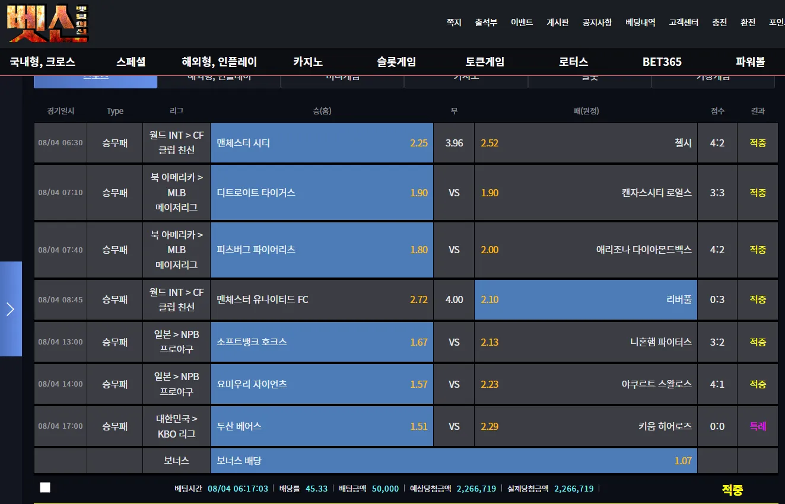Select 캔자스시티 로열스 away bet
This screenshot has width=785, height=504.
click(x=586, y=193)
